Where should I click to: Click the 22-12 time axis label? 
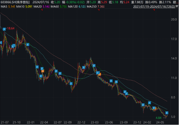[x=81, y=122]
